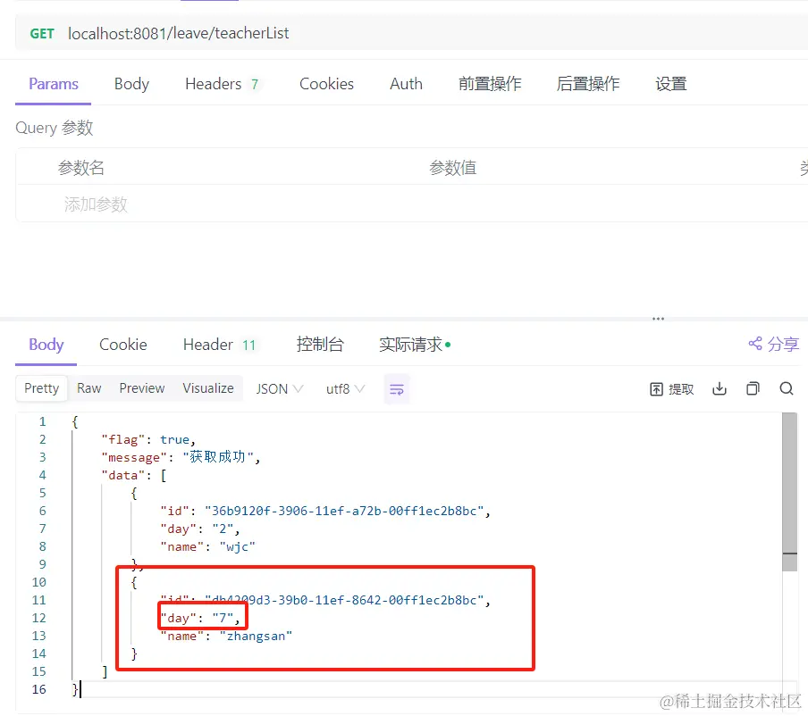This screenshot has width=808, height=716.
Task: Click the id 36b9120f value
Action: (344, 512)
